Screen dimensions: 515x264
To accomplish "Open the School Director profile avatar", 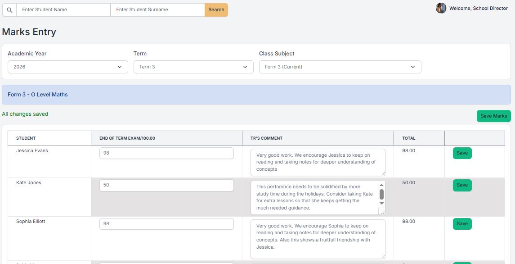I will tap(441, 8).
